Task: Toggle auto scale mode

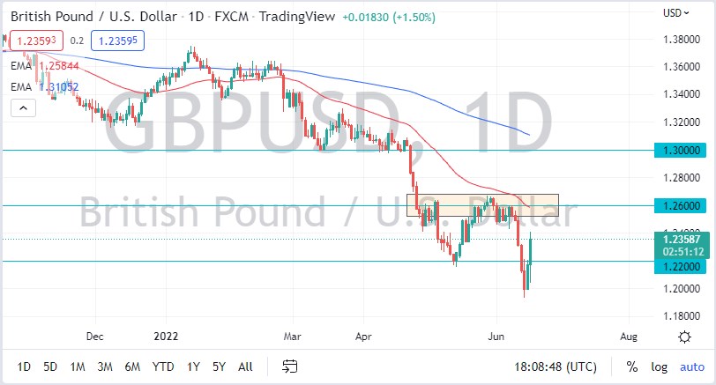Action: coord(692,366)
